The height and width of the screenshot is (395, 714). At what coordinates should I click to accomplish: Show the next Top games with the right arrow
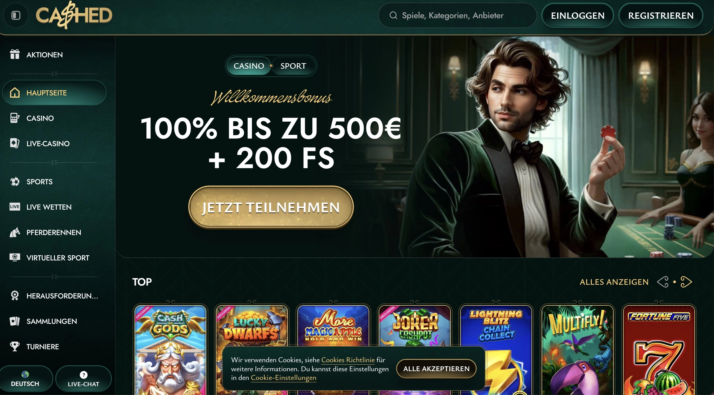point(686,282)
